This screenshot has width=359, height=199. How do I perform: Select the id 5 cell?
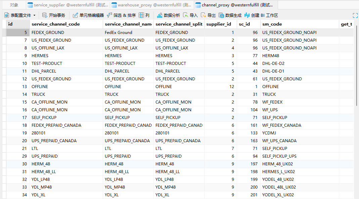pos(18,33)
